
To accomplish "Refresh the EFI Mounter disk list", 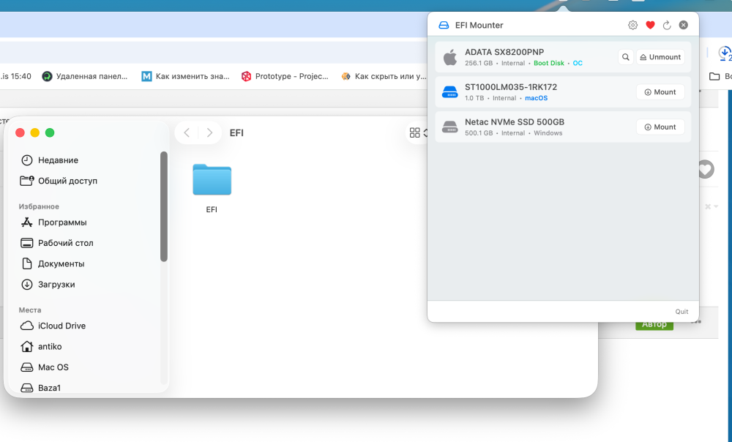I will pyautogui.click(x=667, y=25).
